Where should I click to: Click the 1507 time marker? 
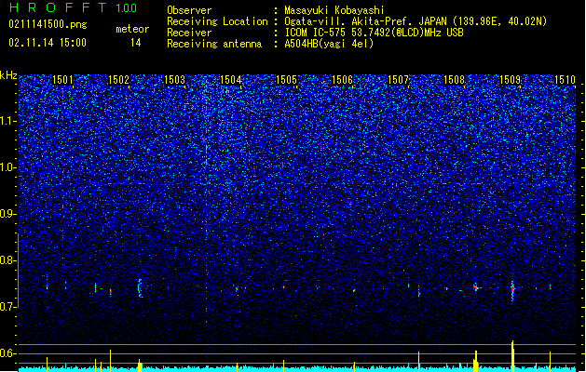click(399, 80)
